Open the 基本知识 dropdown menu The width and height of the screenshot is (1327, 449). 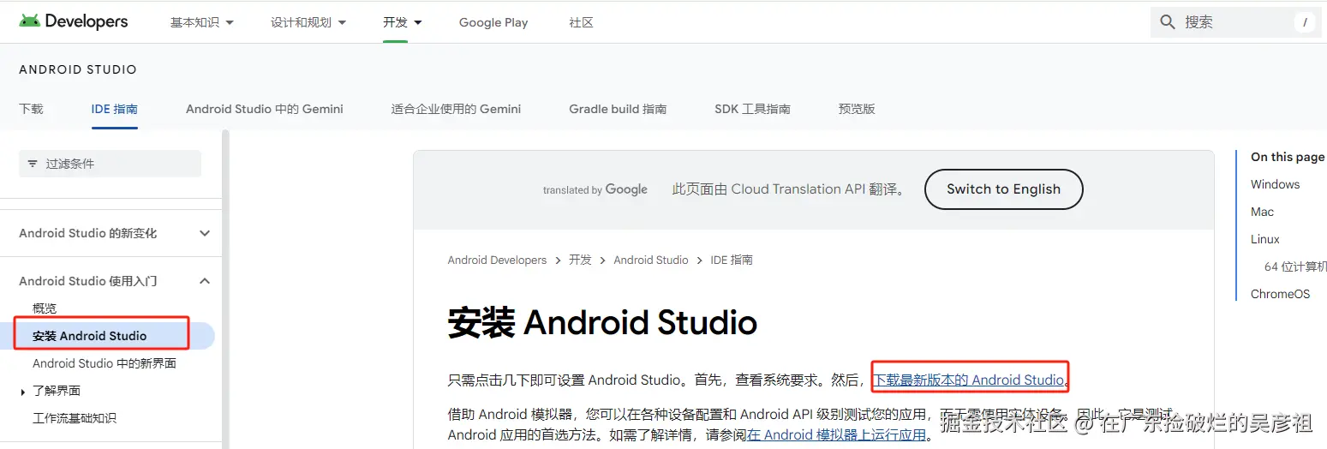point(202,22)
